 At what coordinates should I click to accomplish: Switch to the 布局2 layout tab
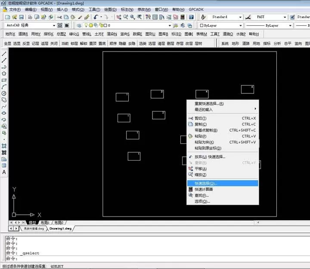(59, 223)
